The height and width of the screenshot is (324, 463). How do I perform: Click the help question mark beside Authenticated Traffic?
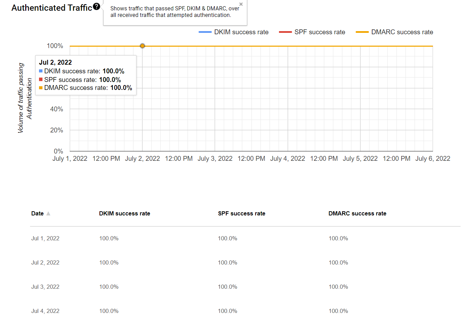[97, 7]
